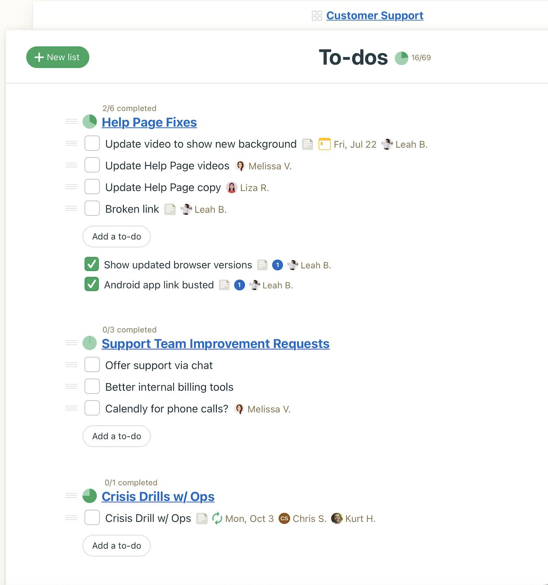Click Liza R.'s avatar on Update Help Page copy
The height and width of the screenshot is (585, 548).
pos(232,187)
